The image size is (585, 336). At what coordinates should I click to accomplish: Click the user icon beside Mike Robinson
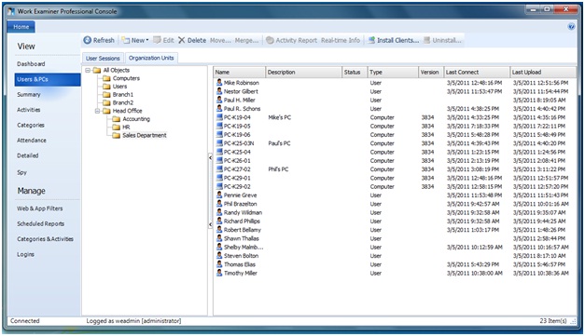pyautogui.click(x=219, y=83)
